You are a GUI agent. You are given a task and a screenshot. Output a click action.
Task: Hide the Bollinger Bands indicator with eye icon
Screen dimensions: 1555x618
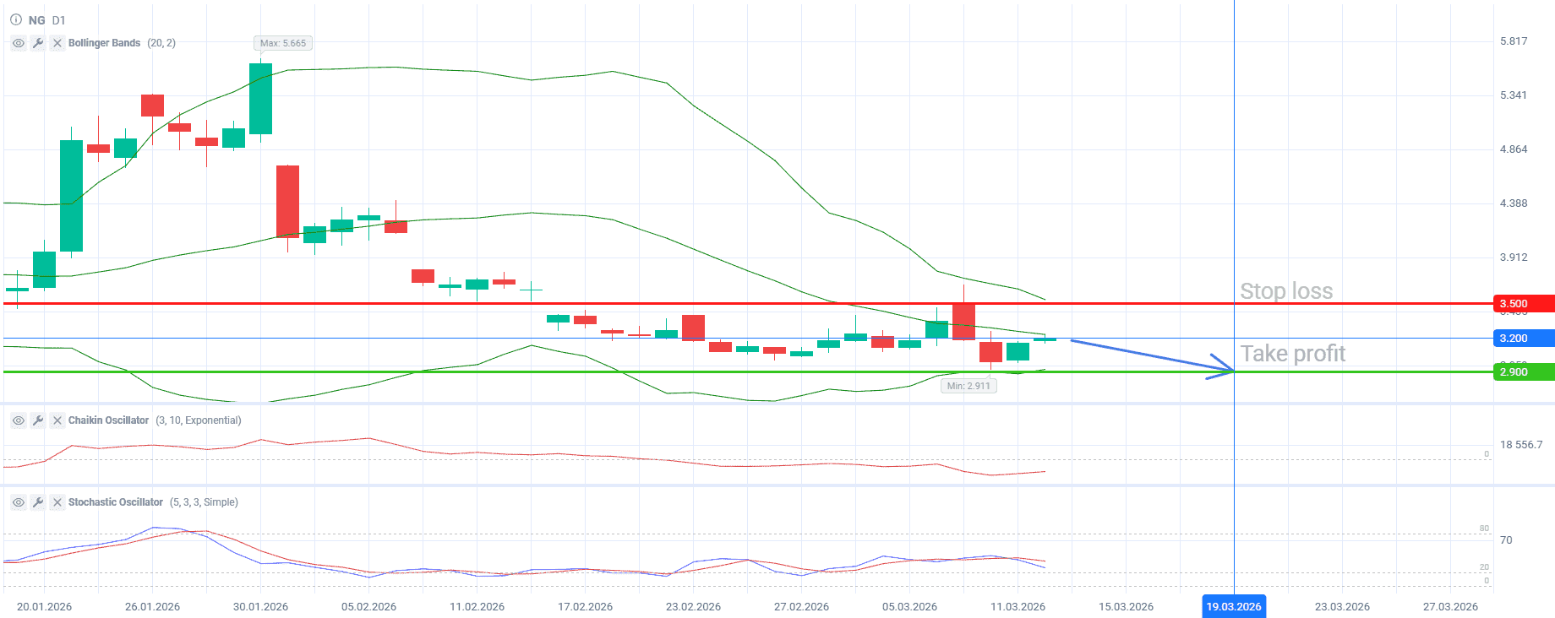pyautogui.click(x=18, y=43)
